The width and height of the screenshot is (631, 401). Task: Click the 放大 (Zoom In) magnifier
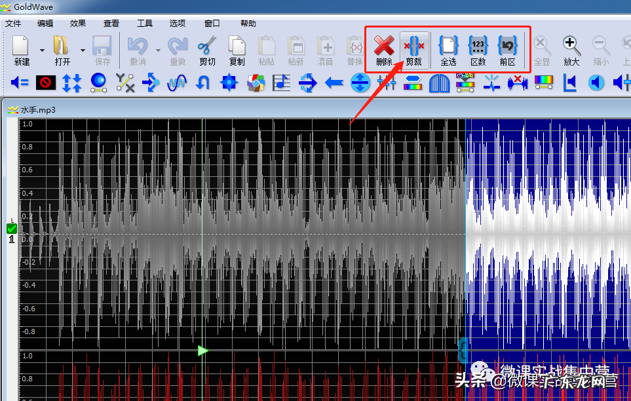[x=571, y=50]
